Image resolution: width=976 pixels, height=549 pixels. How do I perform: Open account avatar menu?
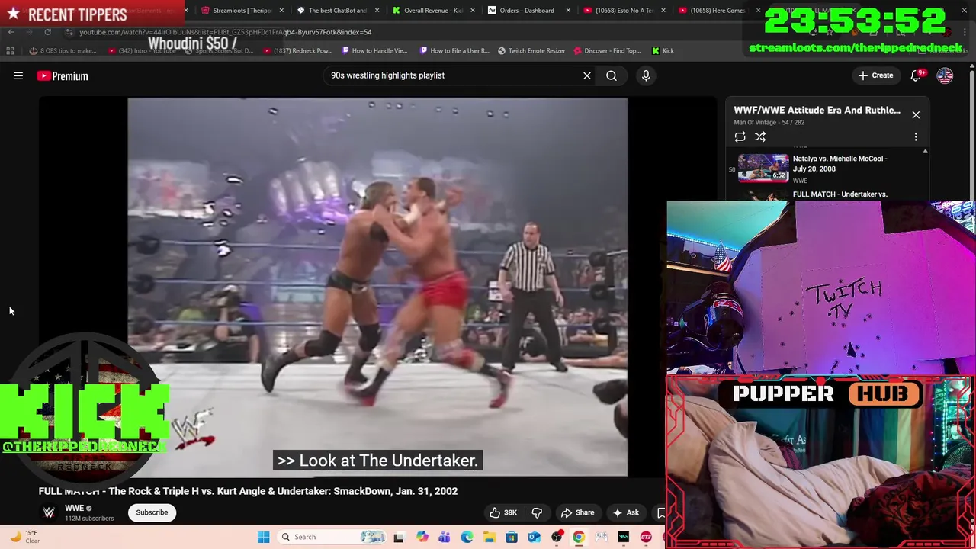pyautogui.click(x=945, y=75)
